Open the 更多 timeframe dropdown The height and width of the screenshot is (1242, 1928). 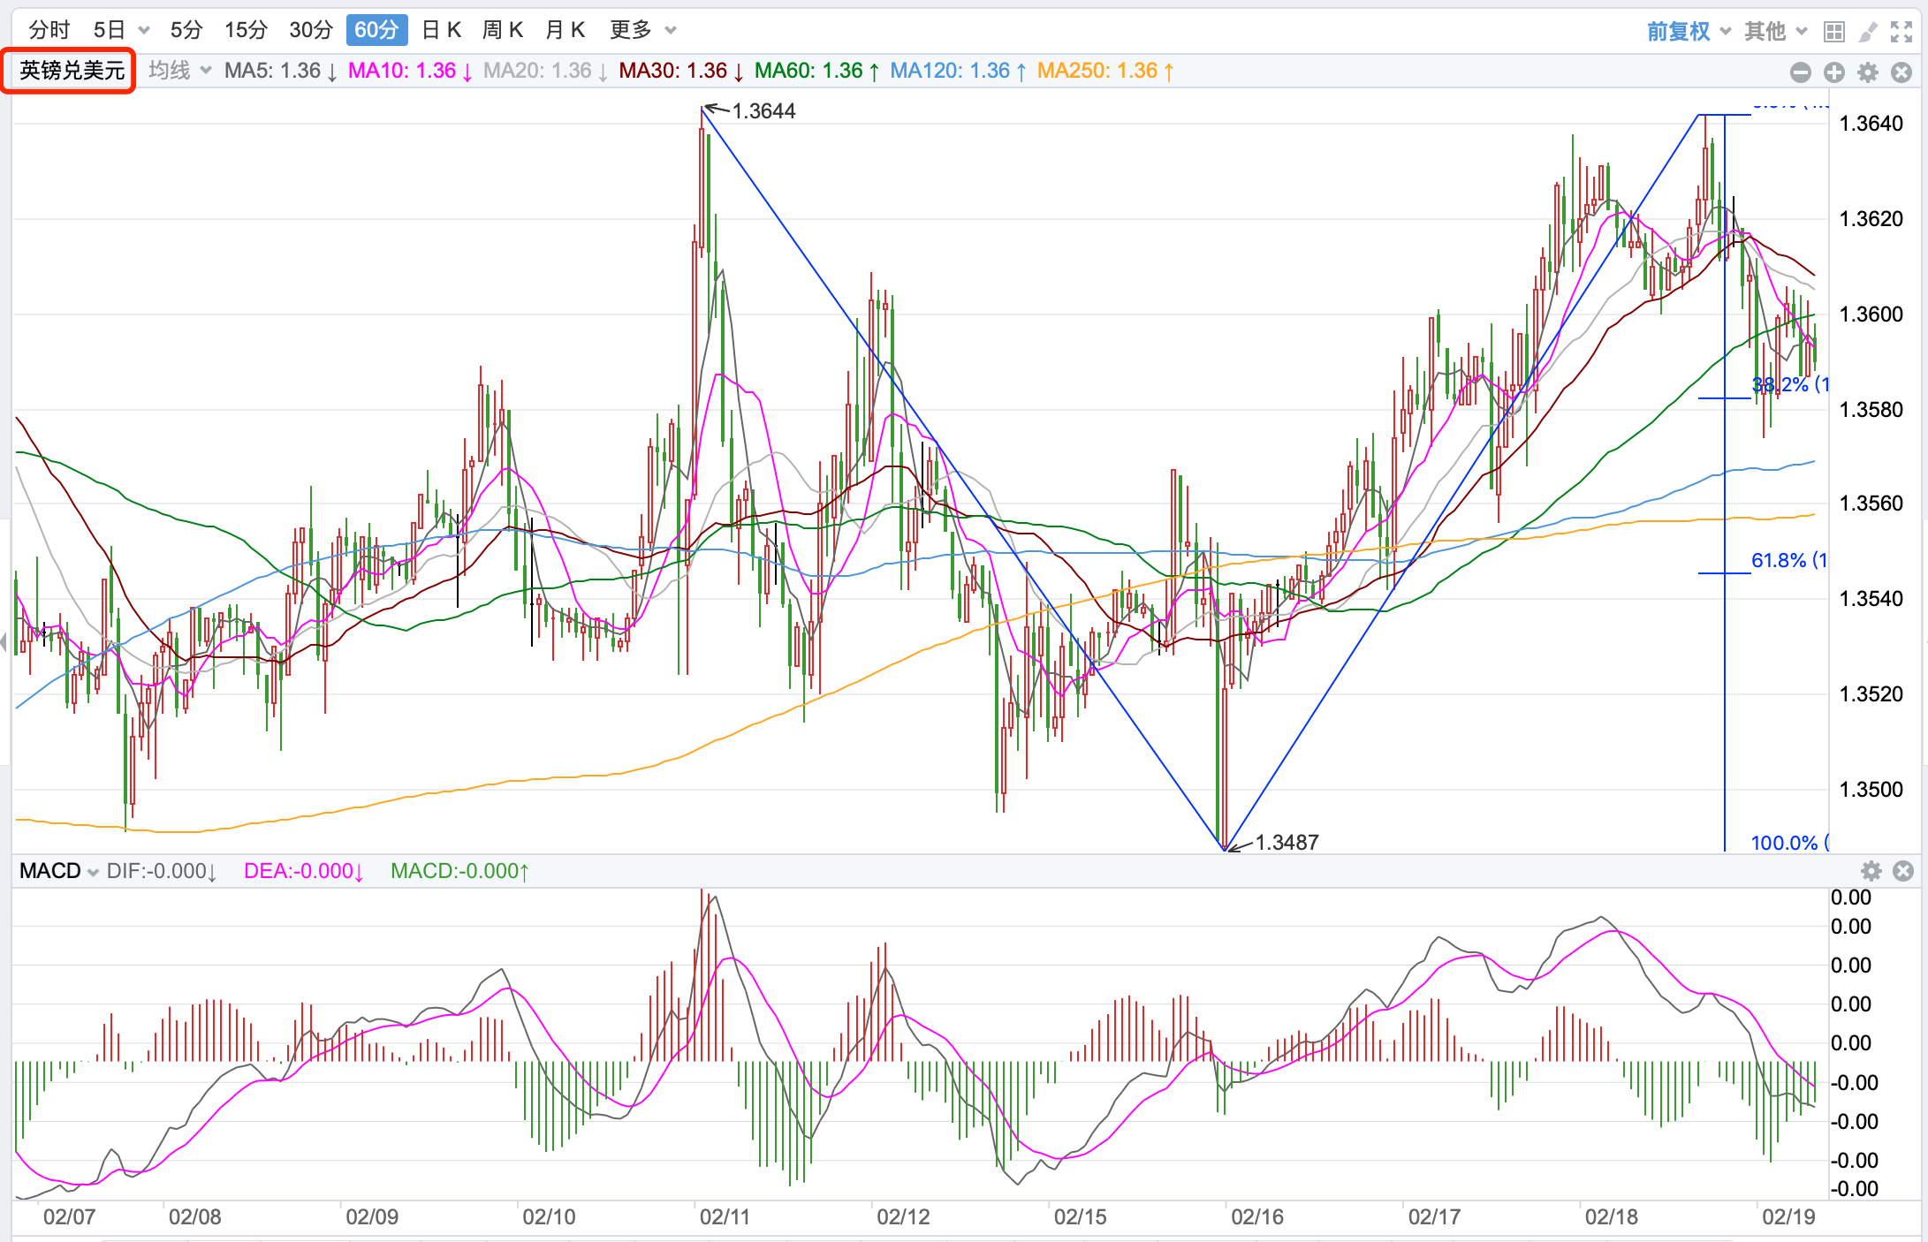[642, 30]
